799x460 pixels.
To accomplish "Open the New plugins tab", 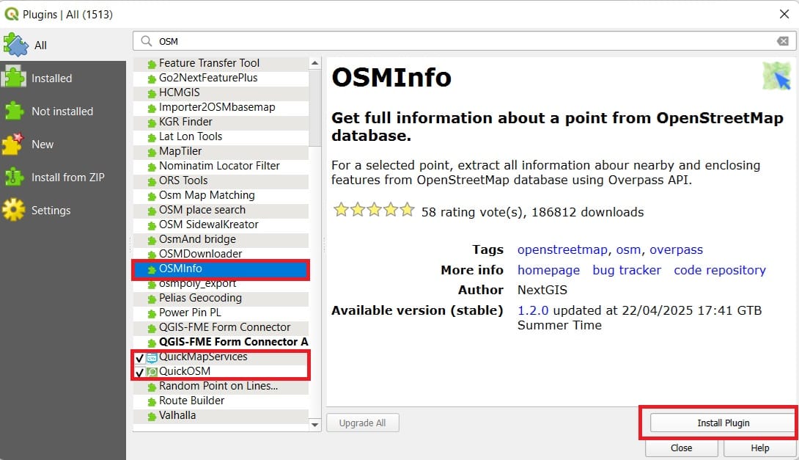I will (x=63, y=145).
